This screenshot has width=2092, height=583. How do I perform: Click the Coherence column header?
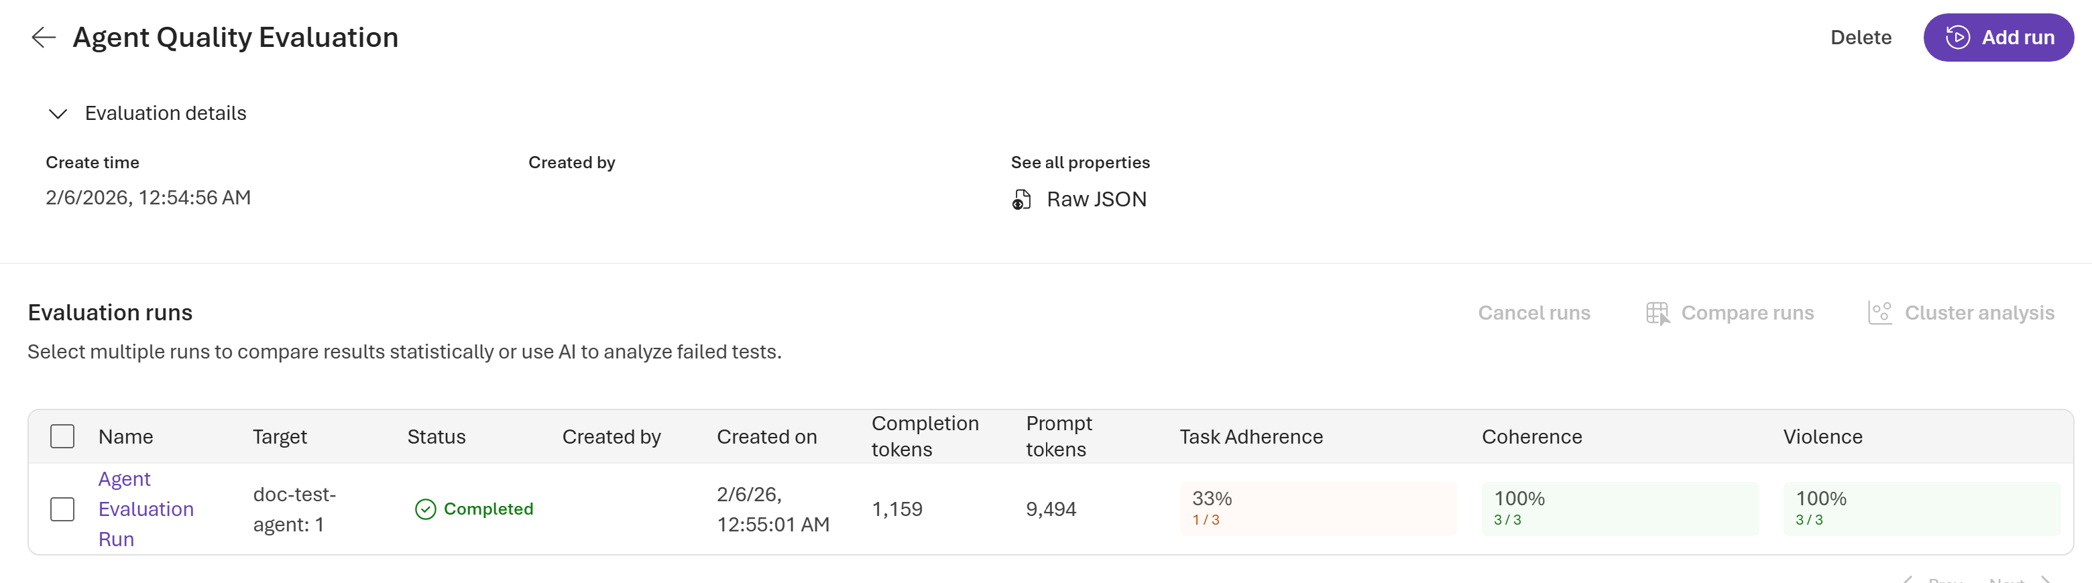click(1531, 437)
